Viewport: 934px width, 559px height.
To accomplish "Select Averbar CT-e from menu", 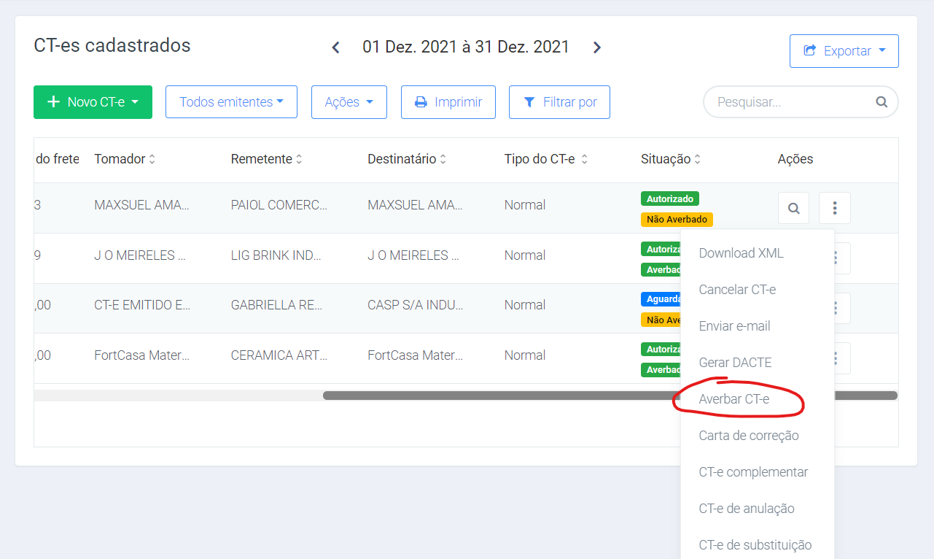I will [733, 399].
